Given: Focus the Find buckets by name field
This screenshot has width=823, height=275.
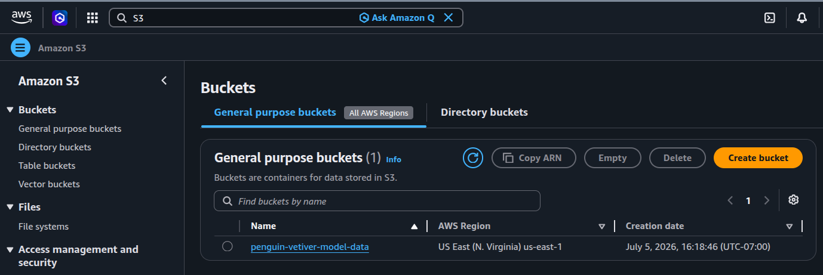Looking at the screenshot, I should point(377,201).
